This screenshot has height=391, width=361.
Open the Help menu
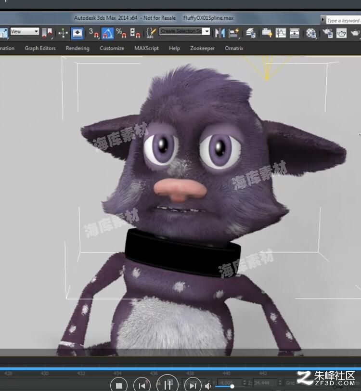pyautogui.click(x=174, y=48)
